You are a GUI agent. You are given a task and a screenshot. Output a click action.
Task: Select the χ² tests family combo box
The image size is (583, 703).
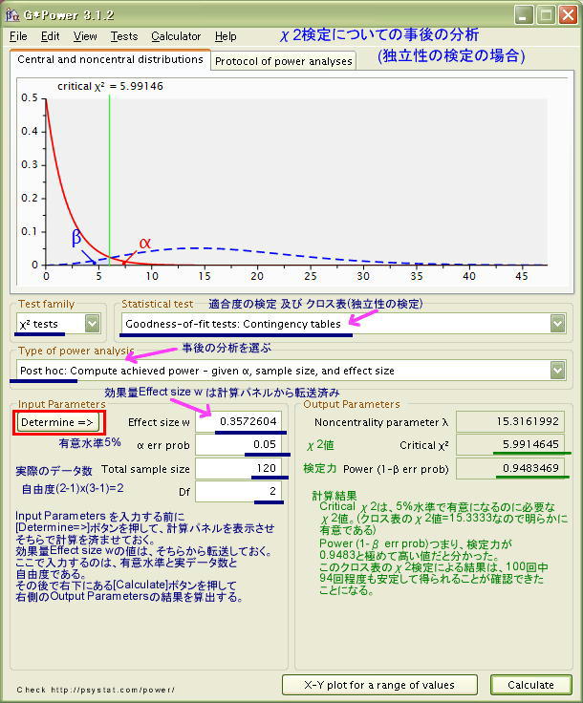[58, 323]
